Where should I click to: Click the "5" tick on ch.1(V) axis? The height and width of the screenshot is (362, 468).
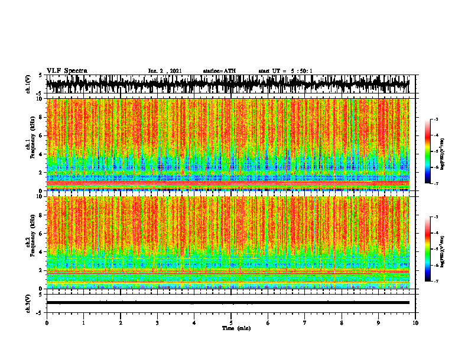41,76
